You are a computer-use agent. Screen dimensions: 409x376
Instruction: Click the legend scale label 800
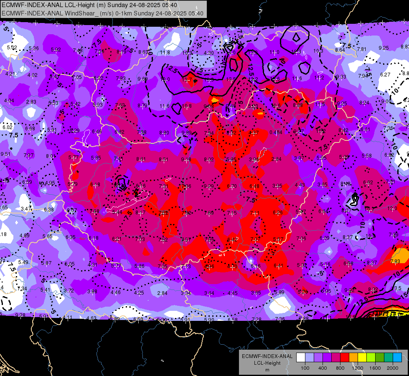pyautogui.click(x=340, y=368)
